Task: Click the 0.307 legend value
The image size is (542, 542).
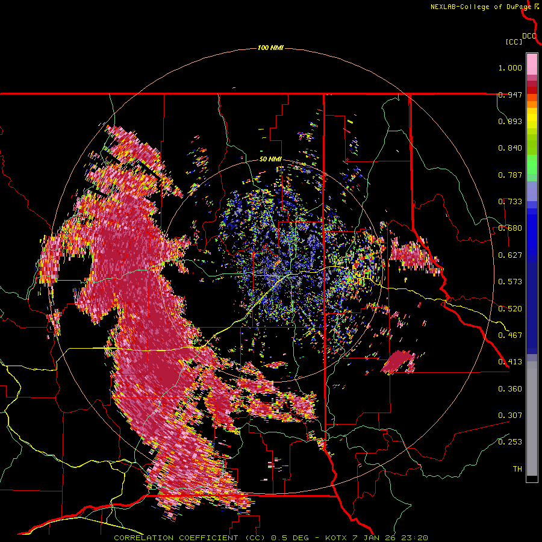Action: [x=510, y=416]
